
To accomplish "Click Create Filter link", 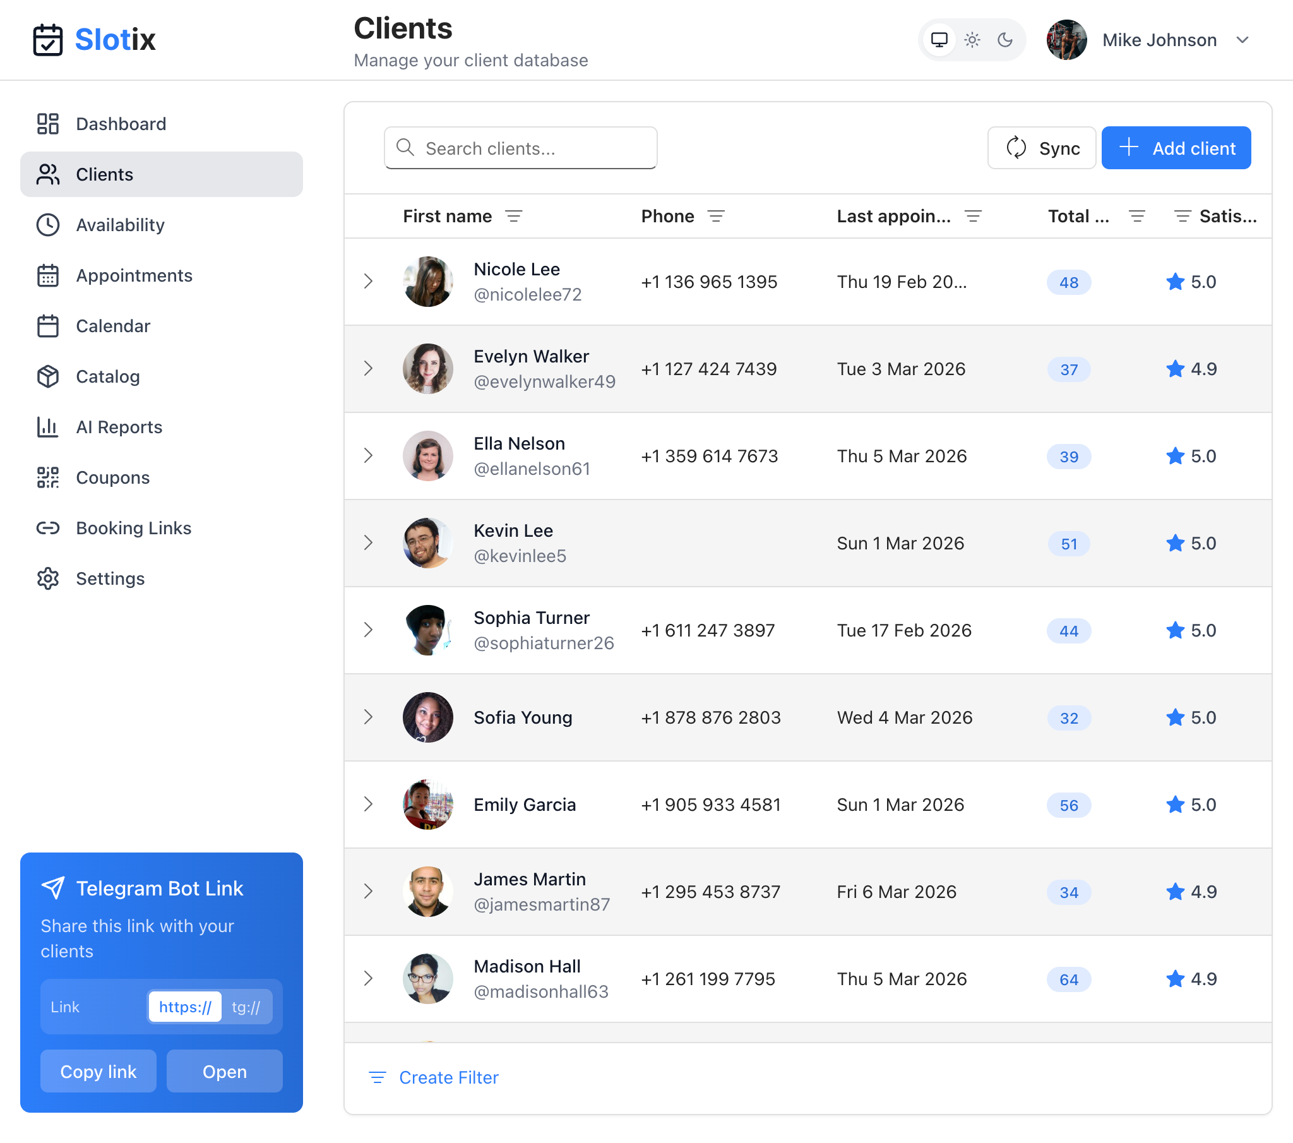I will 448,1077.
